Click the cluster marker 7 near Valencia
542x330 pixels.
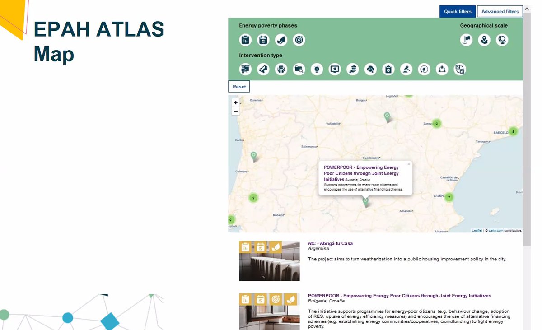pos(449,197)
